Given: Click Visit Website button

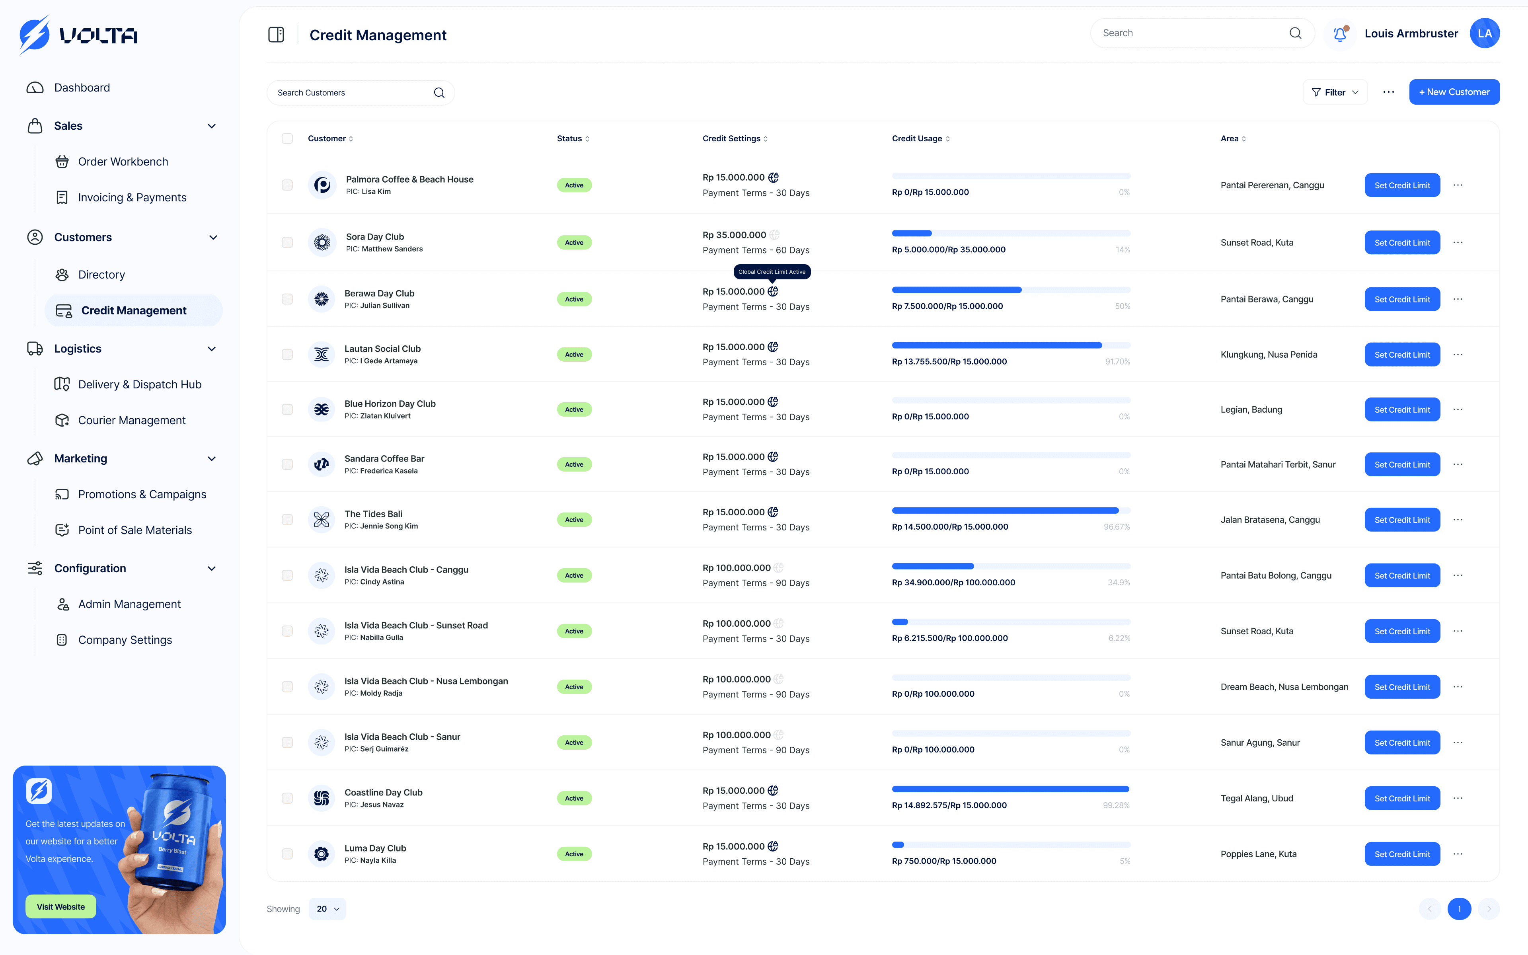Looking at the screenshot, I should (x=60, y=907).
